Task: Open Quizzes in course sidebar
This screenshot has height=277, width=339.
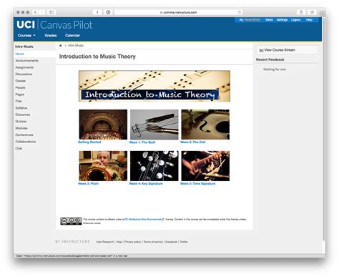Action: click(x=21, y=121)
